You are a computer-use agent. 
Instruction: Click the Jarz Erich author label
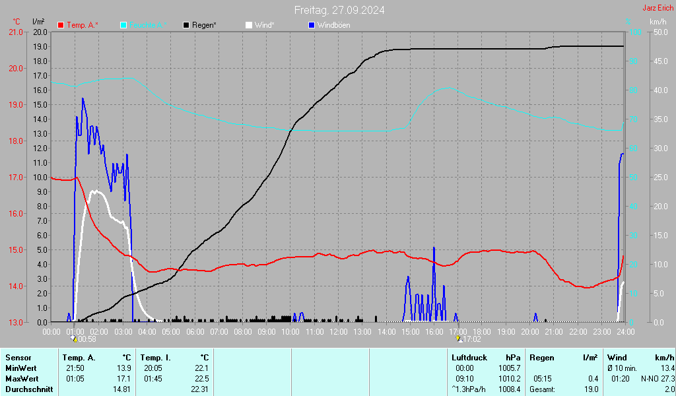658,8
